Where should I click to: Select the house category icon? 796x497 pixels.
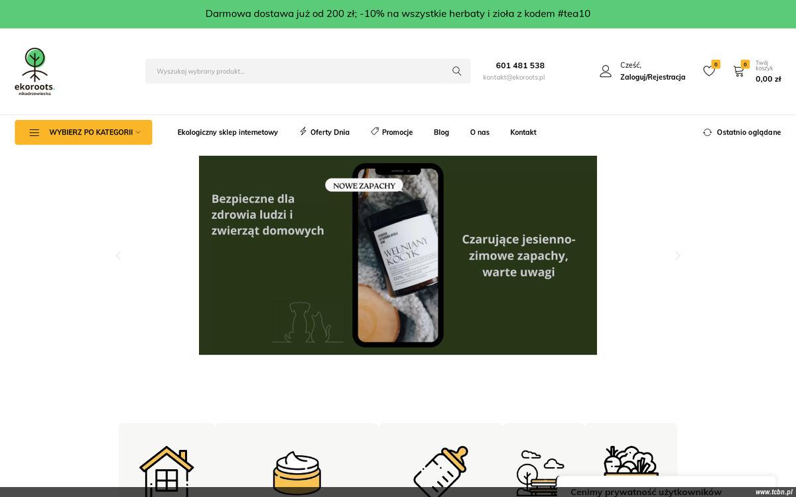pyautogui.click(x=166, y=470)
